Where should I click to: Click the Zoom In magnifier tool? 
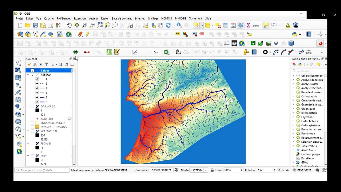click(84, 25)
